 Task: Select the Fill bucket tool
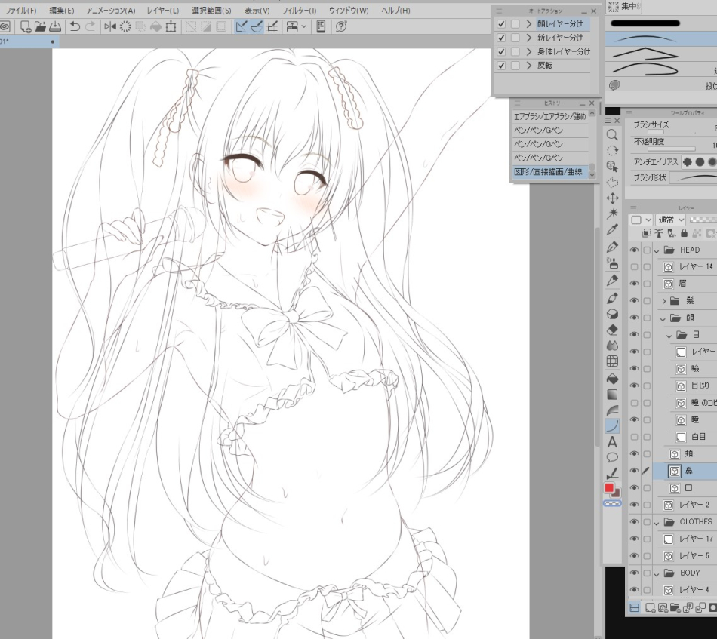tap(612, 379)
